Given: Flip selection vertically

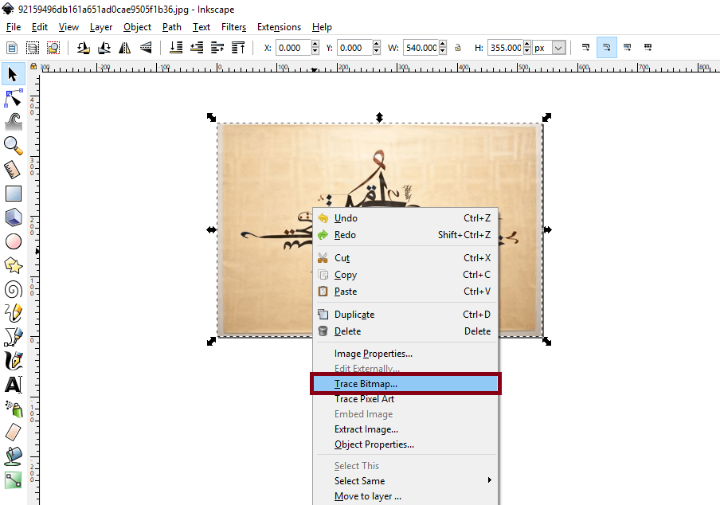Looking at the screenshot, I should 146,48.
